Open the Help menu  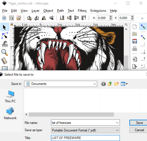[113, 11]
